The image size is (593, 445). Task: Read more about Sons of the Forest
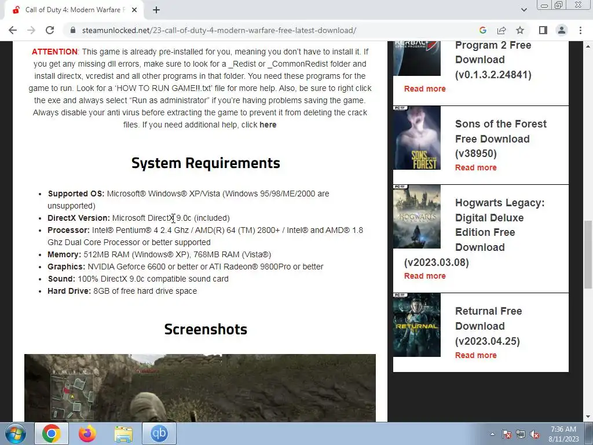tap(476, 167)
